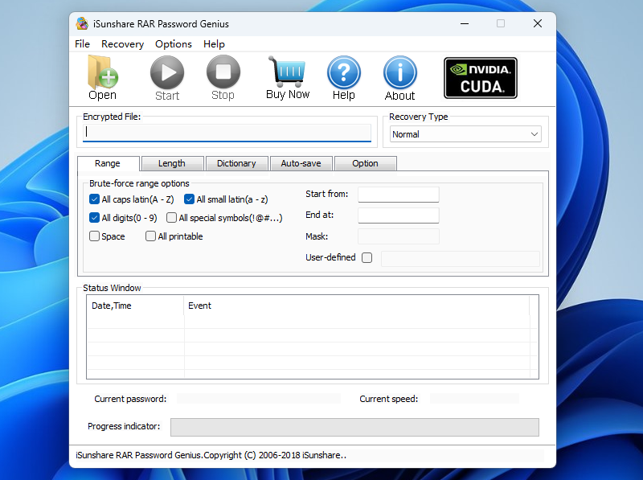The width and height of the screenshot is (643, 480).
Task: Open the Options menu
Action: pyautogui.click(x=173, y=44)
